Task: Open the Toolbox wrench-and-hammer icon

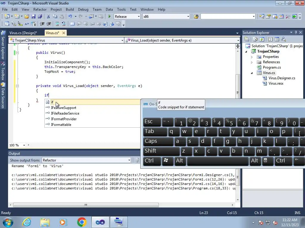Action: click(288, 17)
